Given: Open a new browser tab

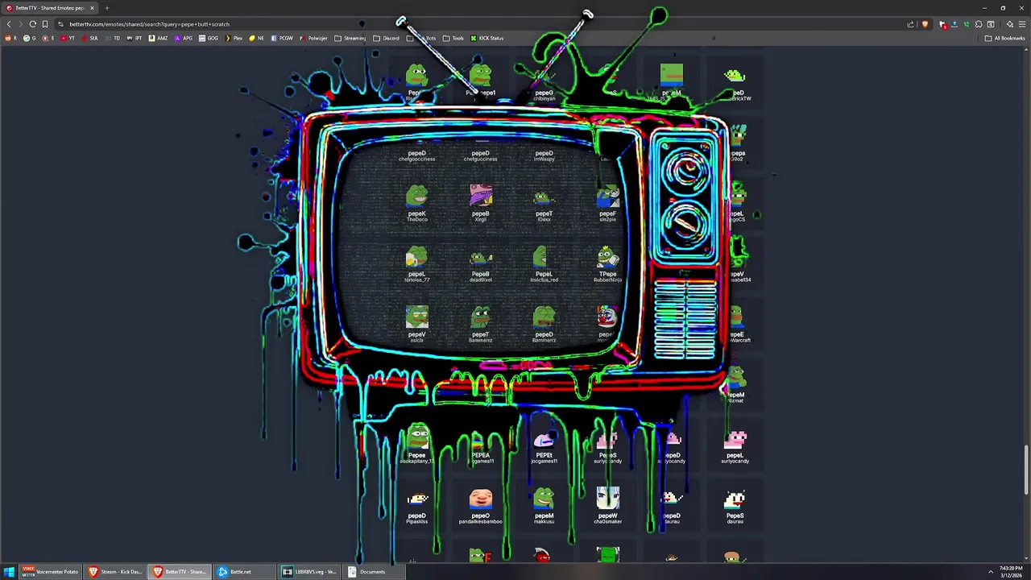Looking at the screenshot, I should (106, 8).
